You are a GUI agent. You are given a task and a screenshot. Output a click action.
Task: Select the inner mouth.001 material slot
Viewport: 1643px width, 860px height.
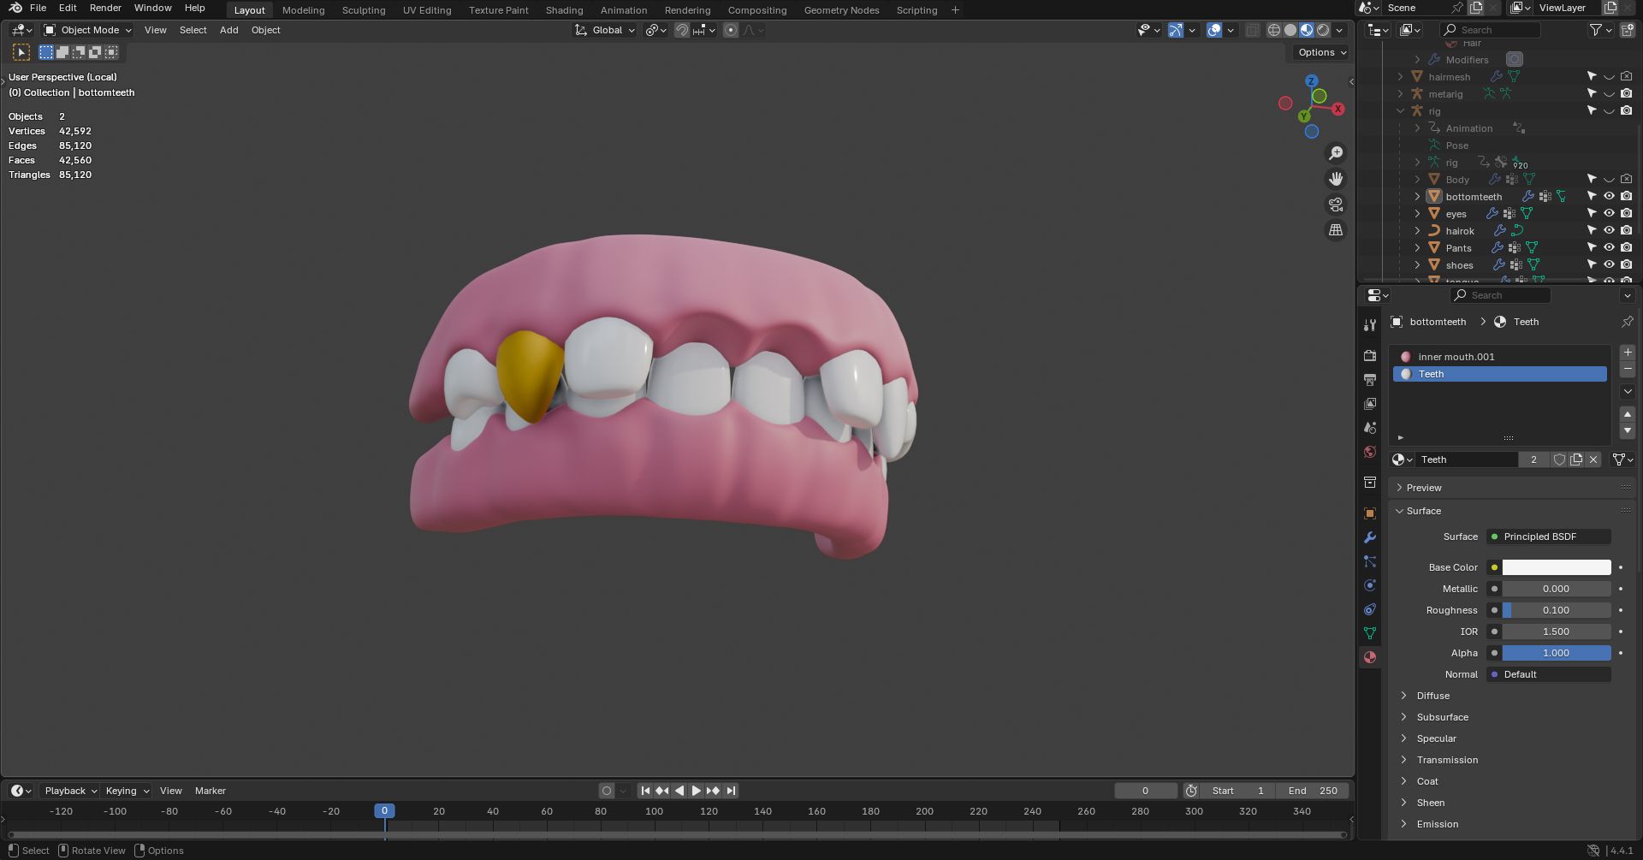(1456, 357)
